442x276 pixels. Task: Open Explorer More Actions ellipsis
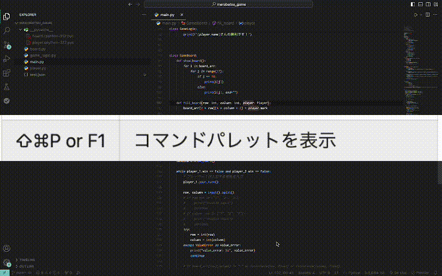[x=144, y=14]
